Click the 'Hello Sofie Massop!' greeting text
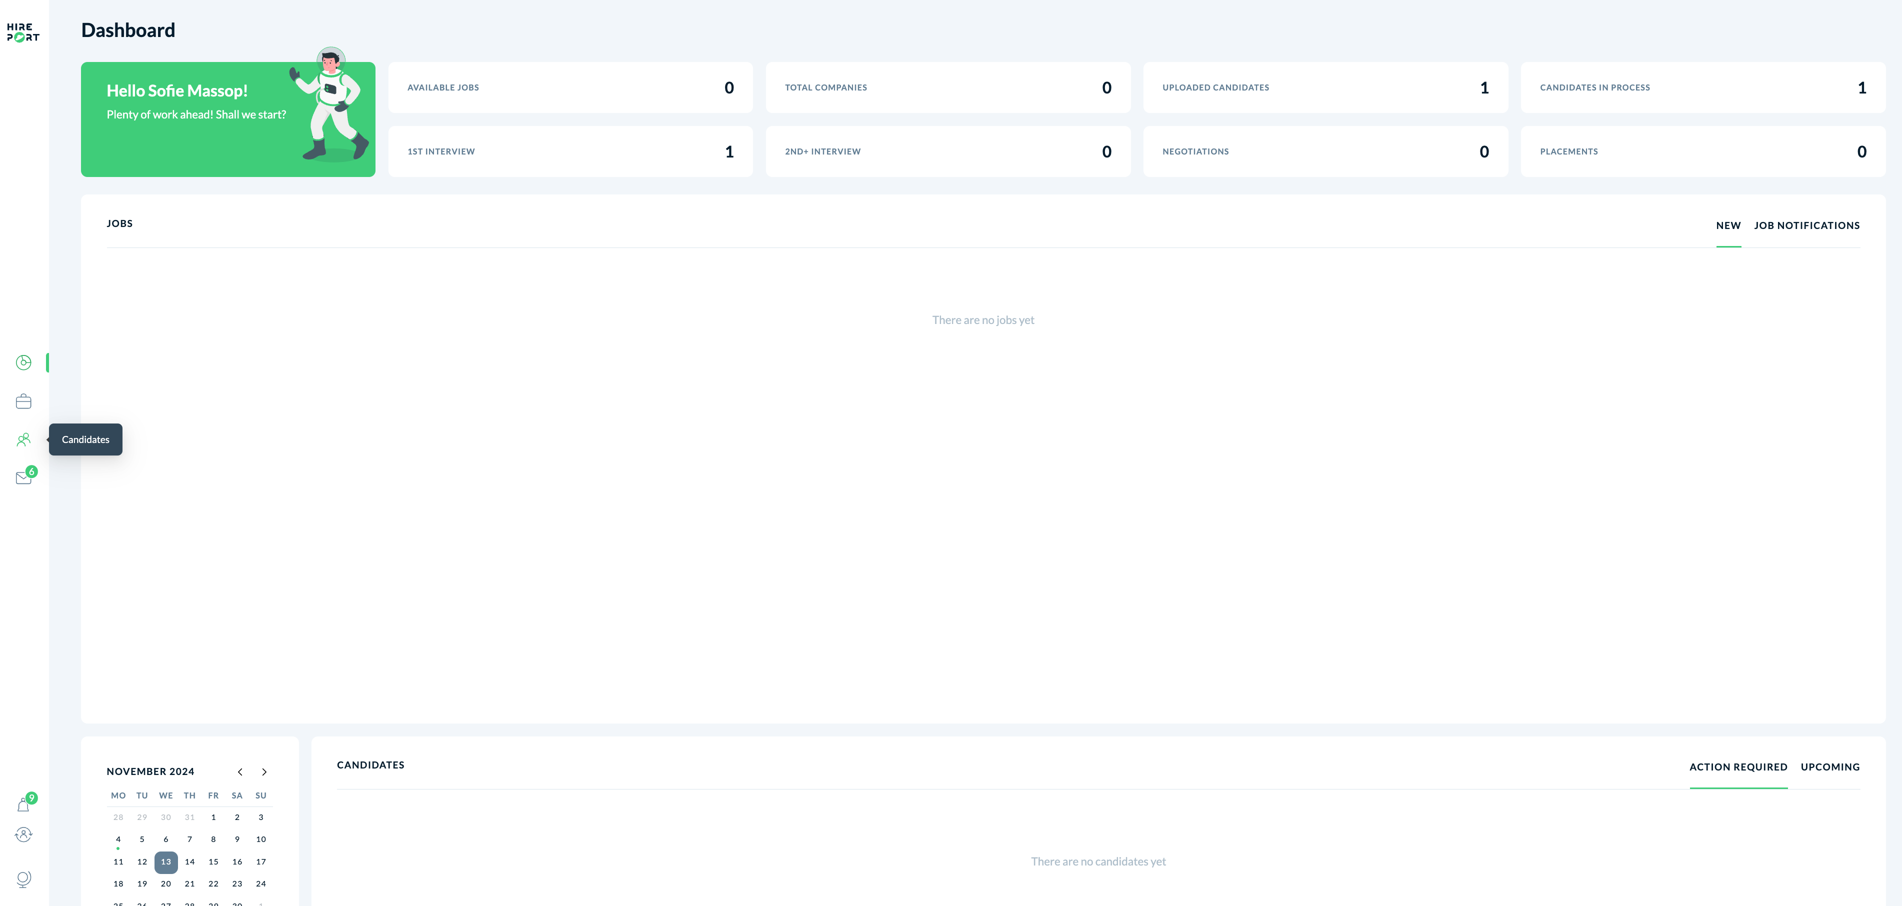1902x906 pixels. click(x=177, y=91)
